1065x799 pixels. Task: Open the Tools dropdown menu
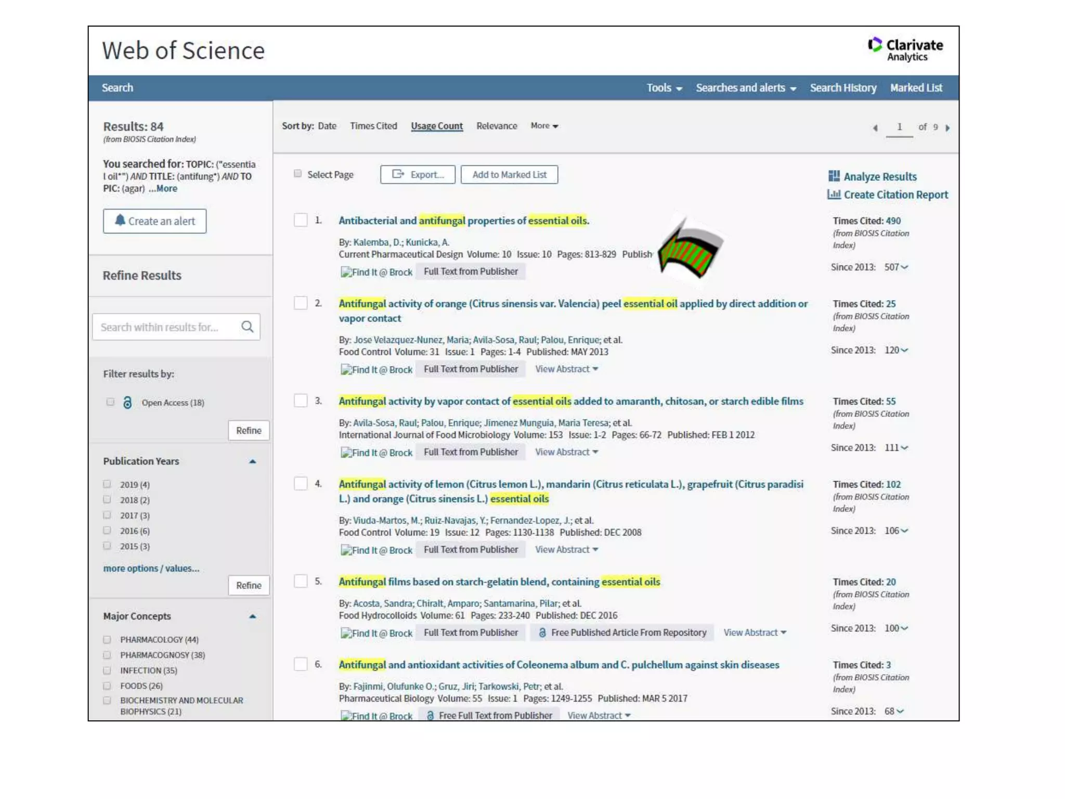coord(664,88)
